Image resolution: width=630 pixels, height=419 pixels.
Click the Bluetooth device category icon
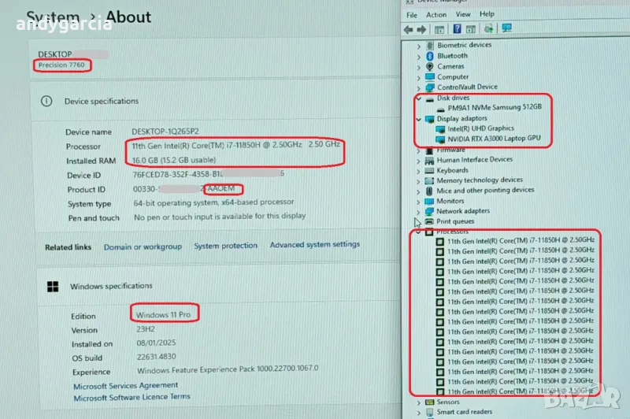[429, 56]
